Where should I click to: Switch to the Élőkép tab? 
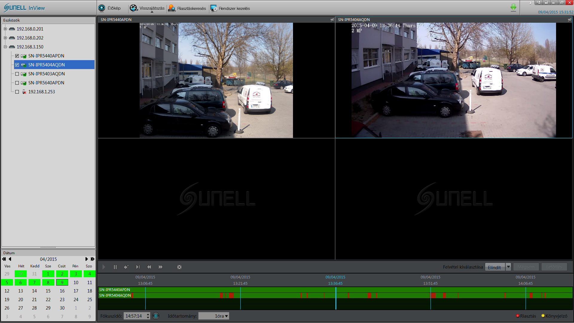pos(109,8)
